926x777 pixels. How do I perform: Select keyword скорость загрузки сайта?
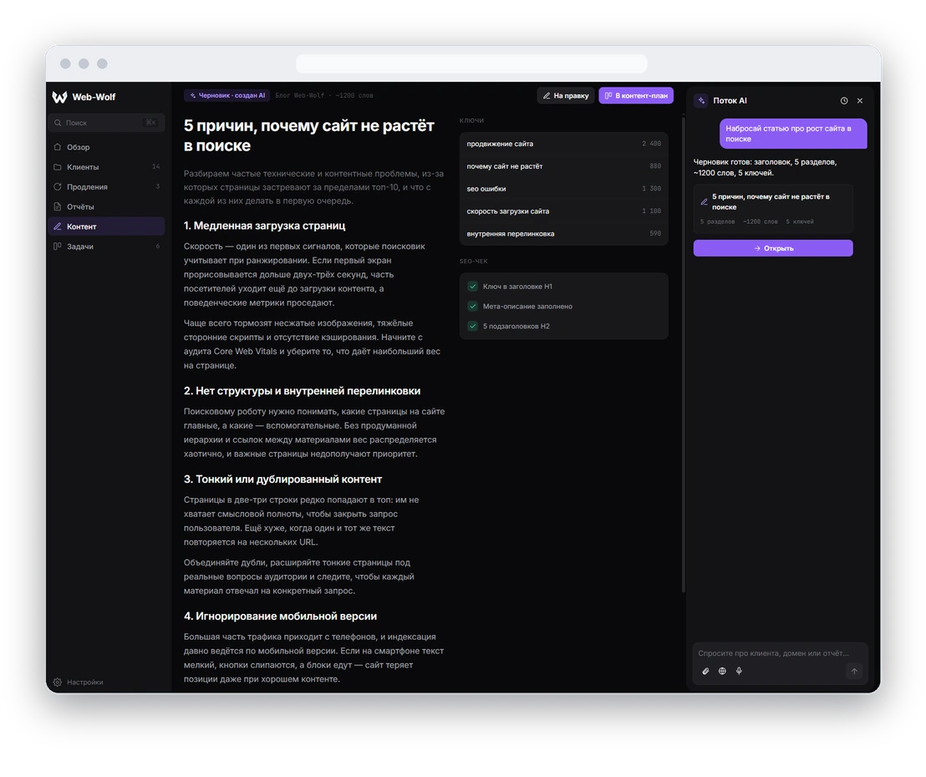[x=563, y=211]
